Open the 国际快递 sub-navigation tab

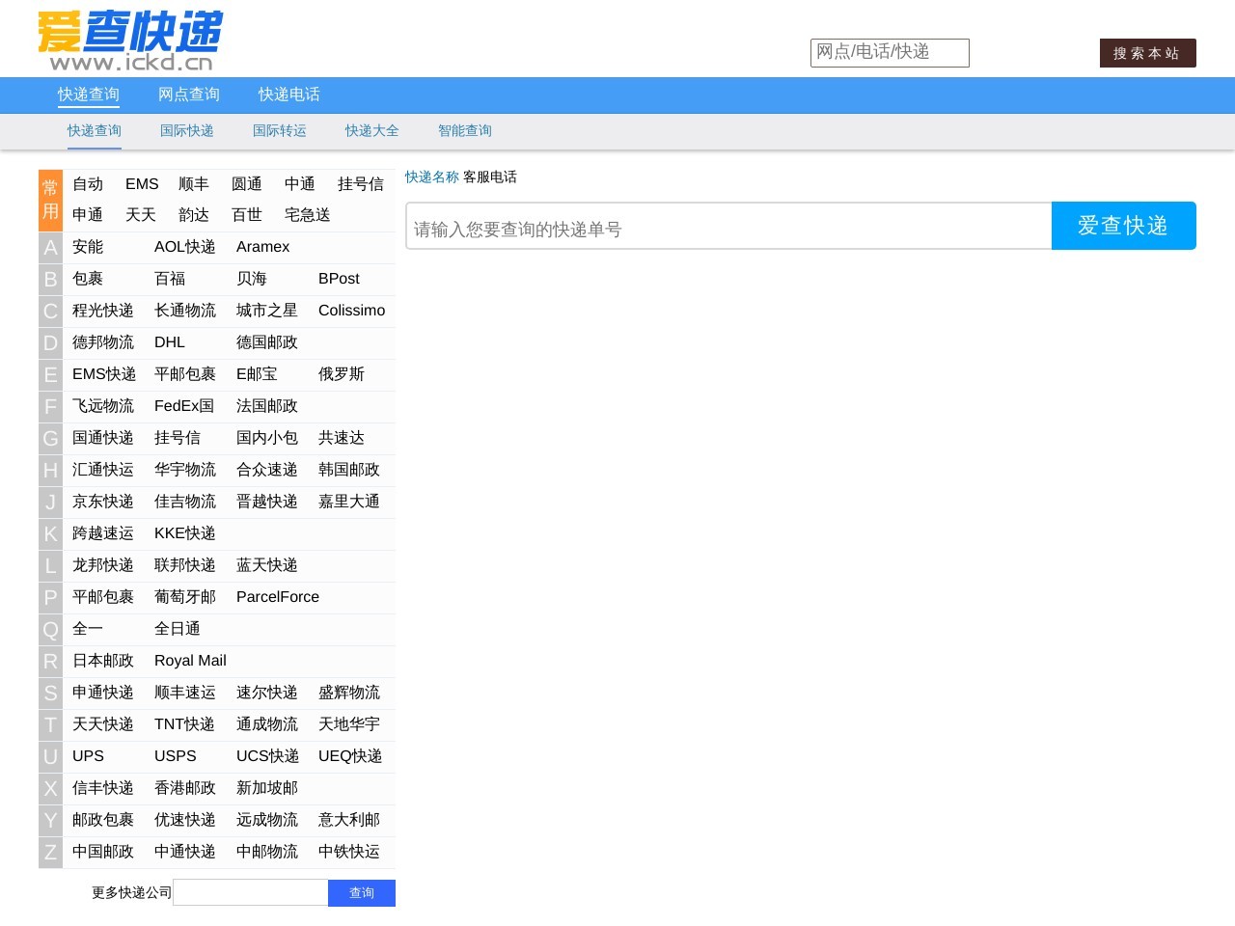(186, 130)
